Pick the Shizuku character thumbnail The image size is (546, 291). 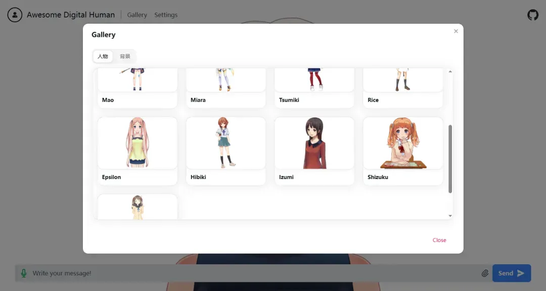tap(403, 143)
